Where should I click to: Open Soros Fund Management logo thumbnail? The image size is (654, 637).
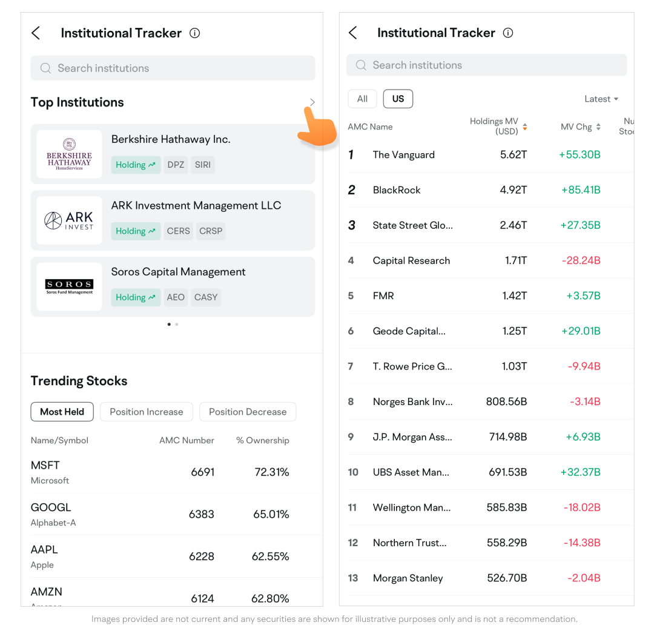pyautogui.click(x=69, y=286)
